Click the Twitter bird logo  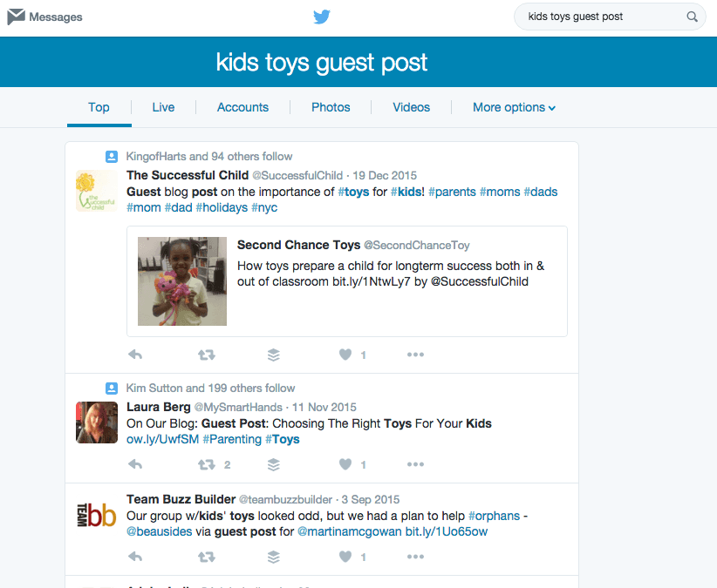(x=322, y=17)
